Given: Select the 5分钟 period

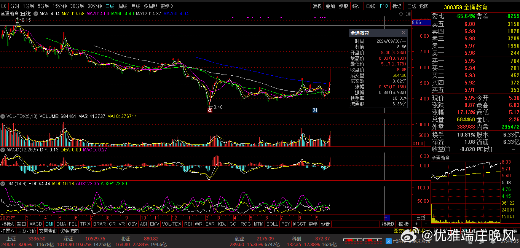Looking at the screenshot, I should [x=44, y=6].
